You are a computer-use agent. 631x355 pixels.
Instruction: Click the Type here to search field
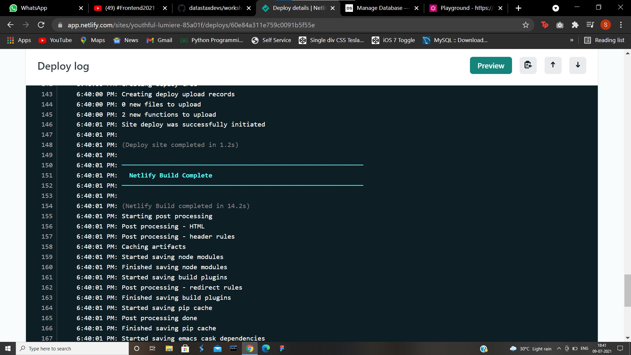(72, 348)
